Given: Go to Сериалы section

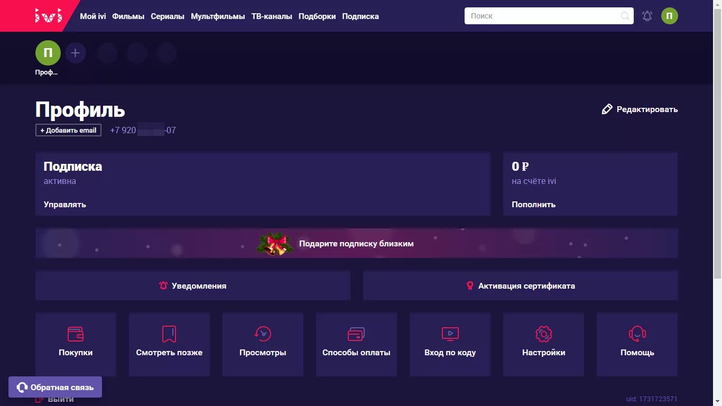Looking at the screenshot, I should tap(168, 16).
